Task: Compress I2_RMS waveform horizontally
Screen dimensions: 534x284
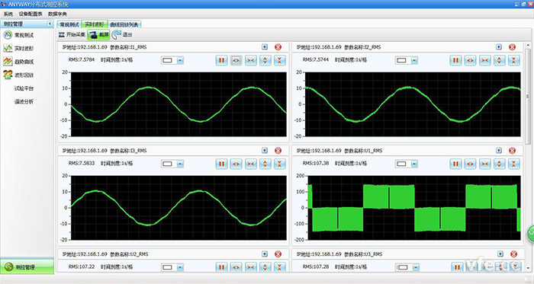Action: 485,60
